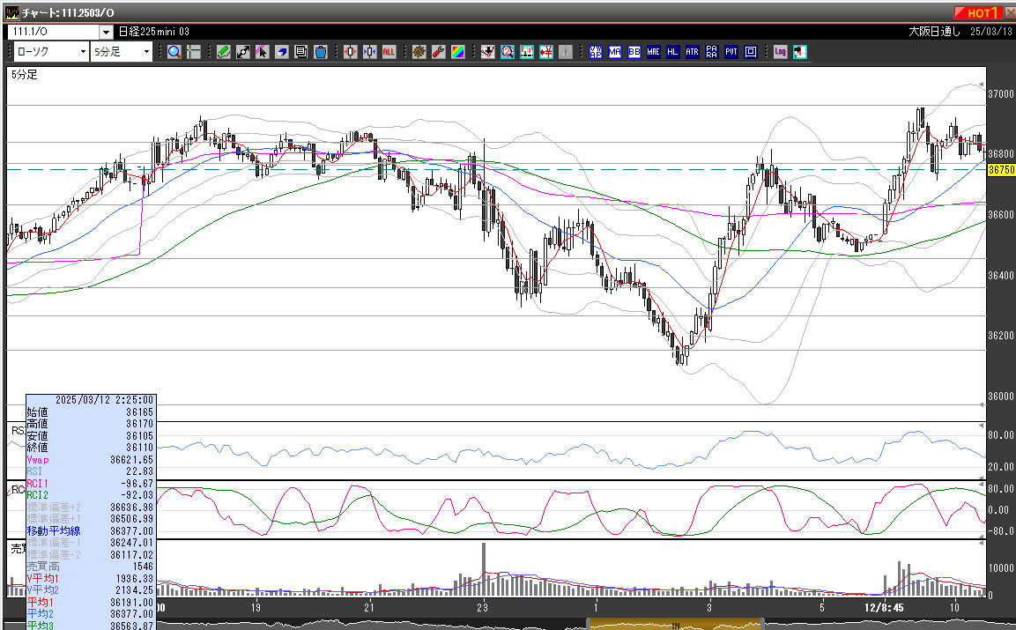Toggle the PARA parabolic indicator
This screenshot has height=630, width=1016.
pyautogui.click(x=711, y=52)
